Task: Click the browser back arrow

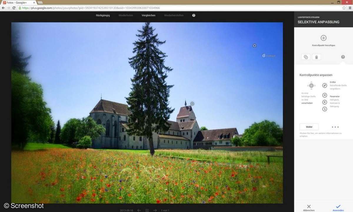Action: point(3,8)
